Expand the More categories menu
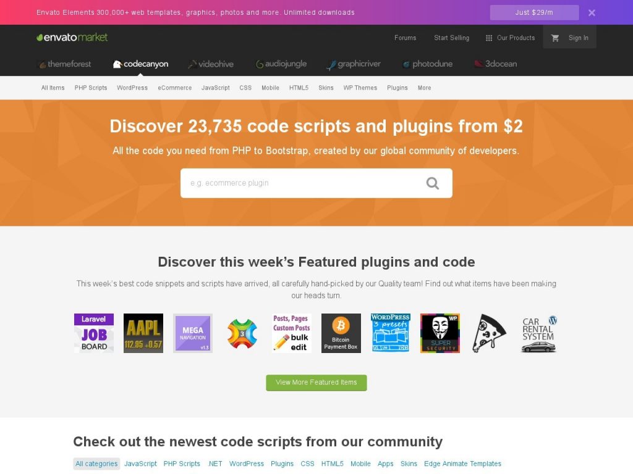 coord(424,88)
